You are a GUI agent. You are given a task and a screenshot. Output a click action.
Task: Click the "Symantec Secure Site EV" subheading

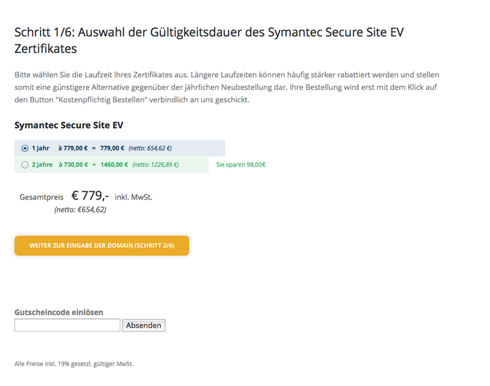(69, 125)
